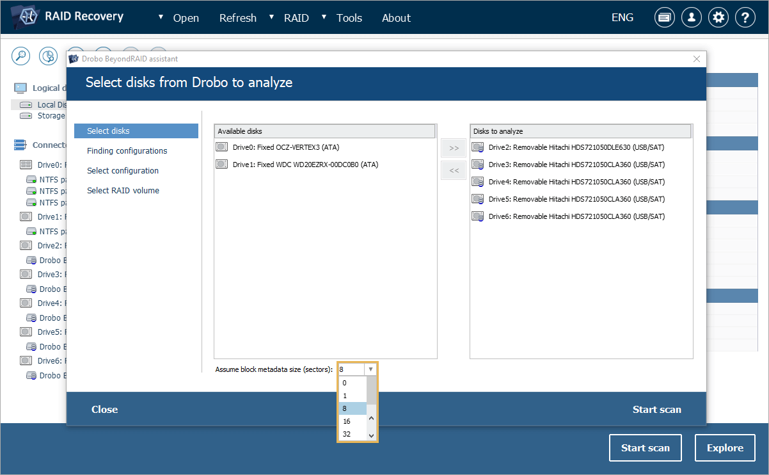The image size is (769, 475).
Task: Click Refresh in the top menu
Action: [238, 18]
